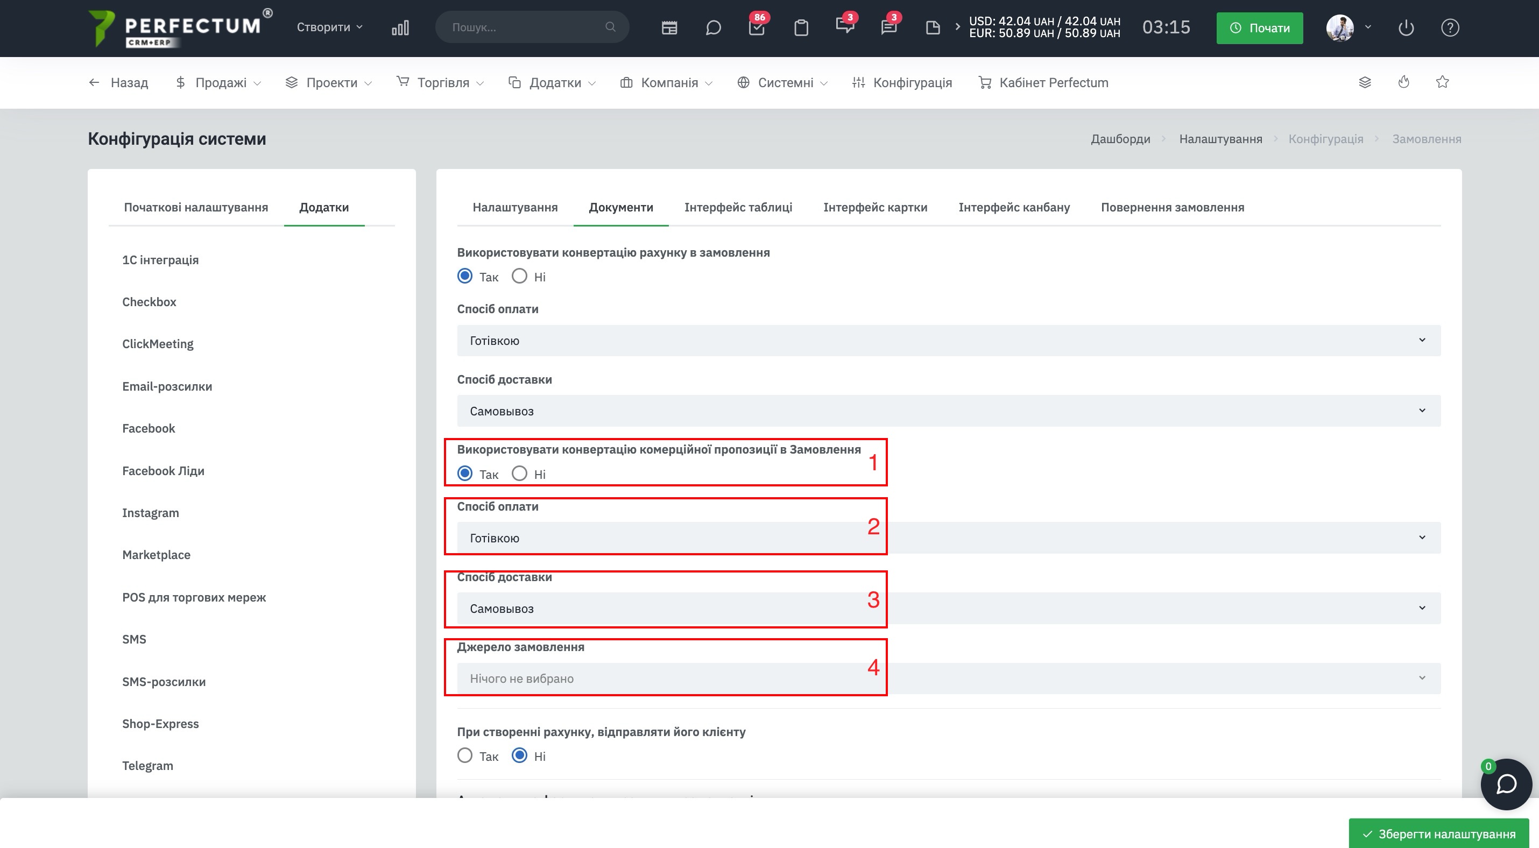Open Checkbox addon settings
The height and width of the screenshot is (848, 1539).
(150, 301)
